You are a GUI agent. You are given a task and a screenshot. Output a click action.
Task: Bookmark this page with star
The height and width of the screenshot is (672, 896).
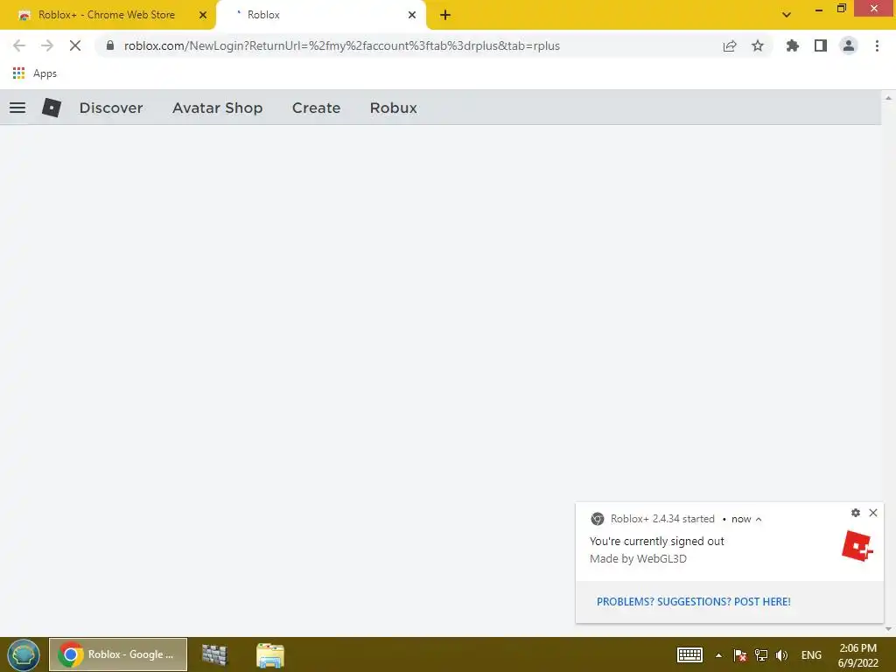(x=758, y=45)
